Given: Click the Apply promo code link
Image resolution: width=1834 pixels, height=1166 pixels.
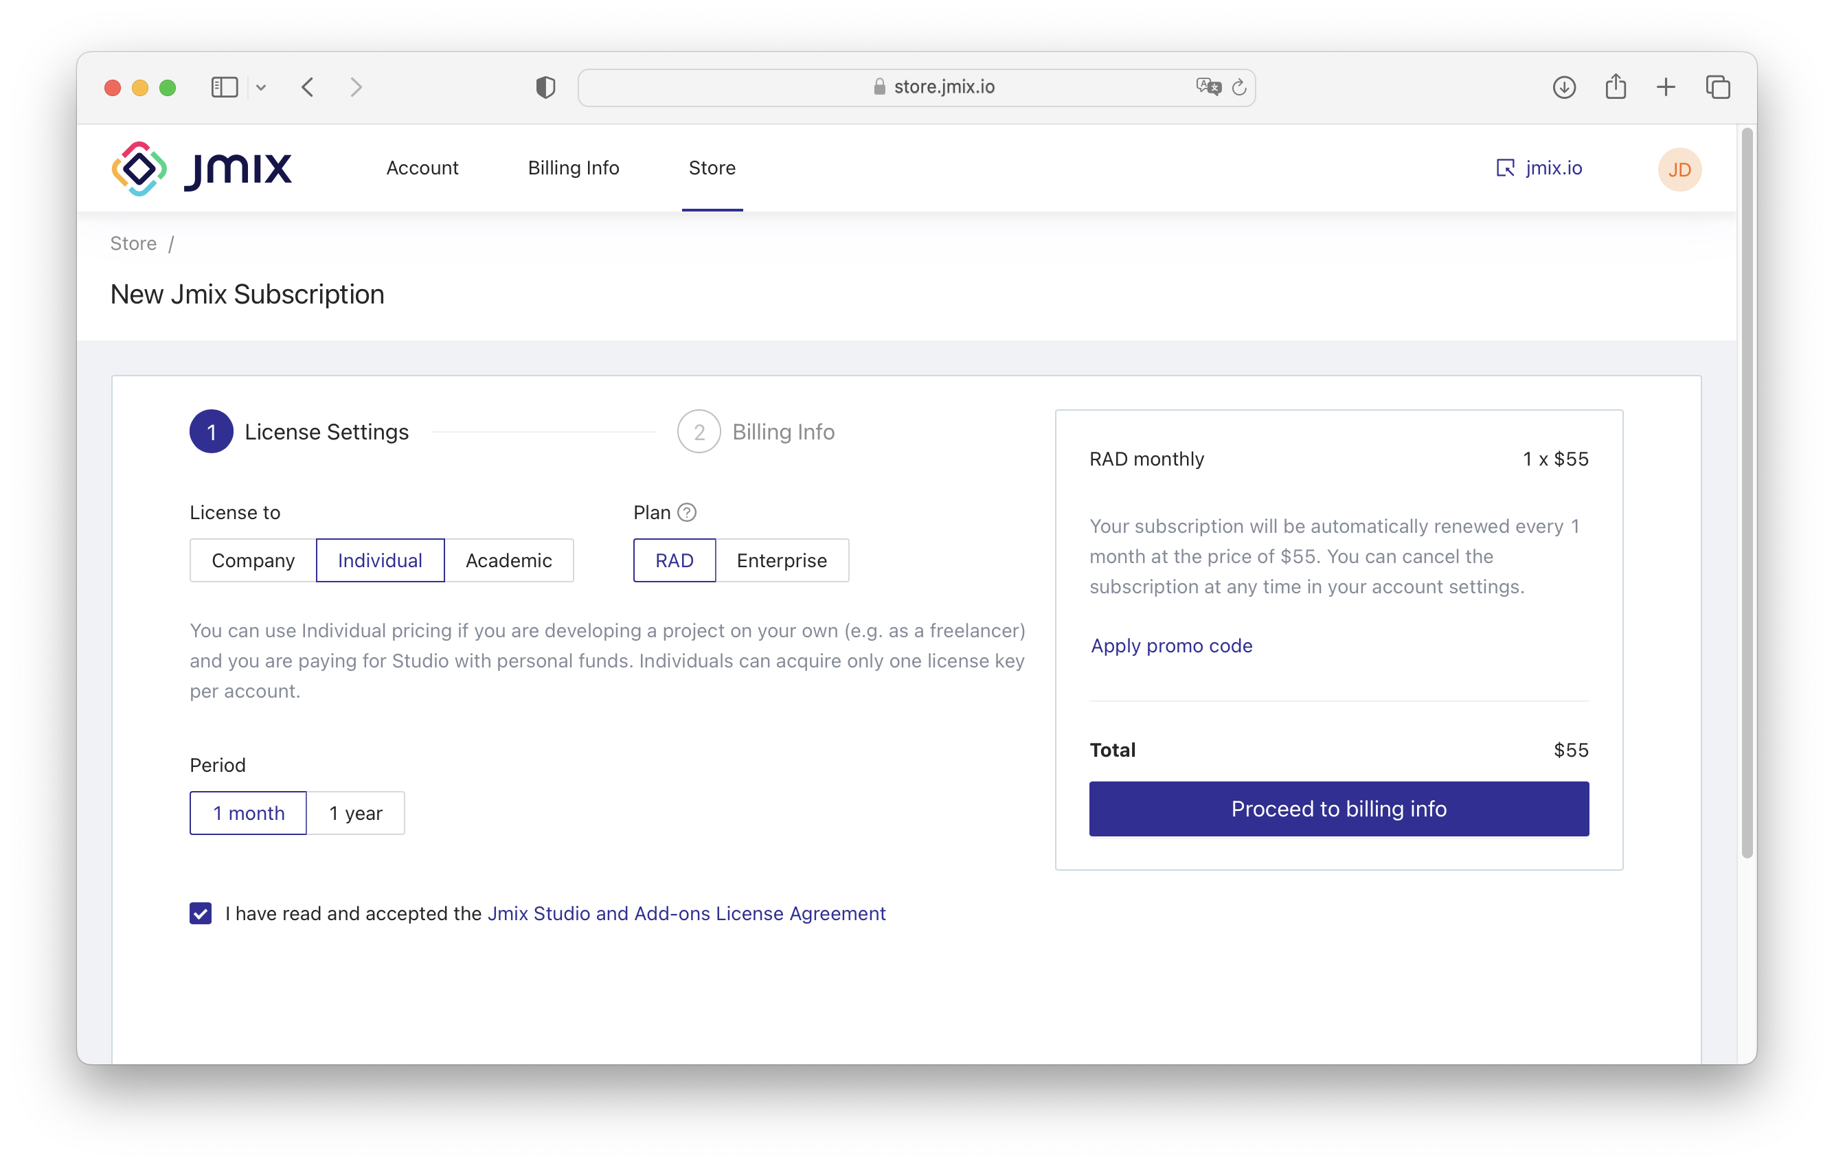Looking at the screenshot, I should (1171, 645).
